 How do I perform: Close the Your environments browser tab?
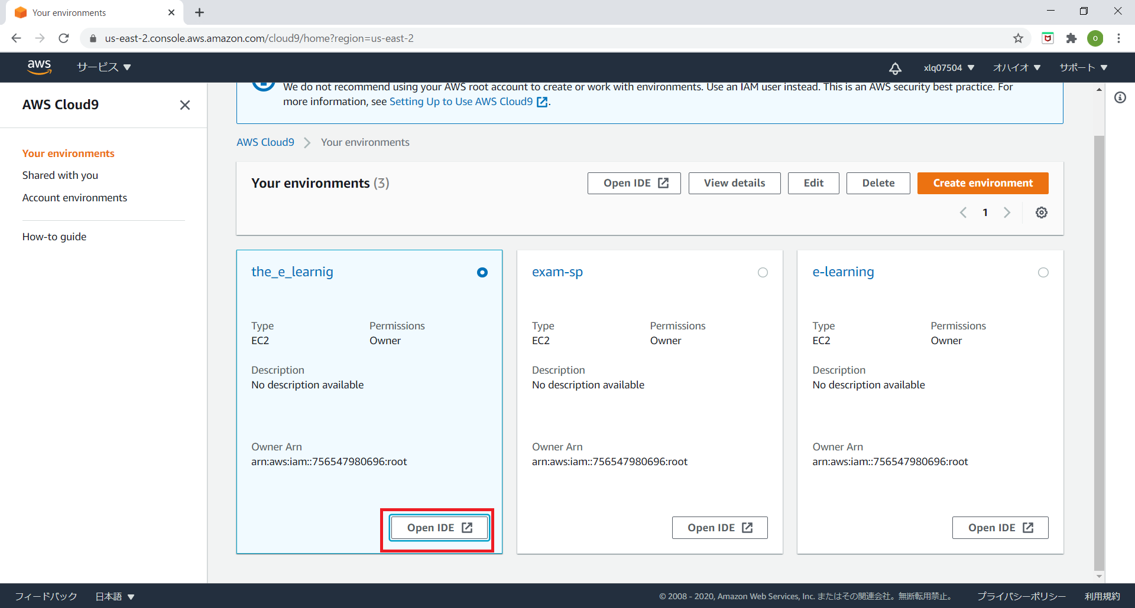click(x=171, y=12)
